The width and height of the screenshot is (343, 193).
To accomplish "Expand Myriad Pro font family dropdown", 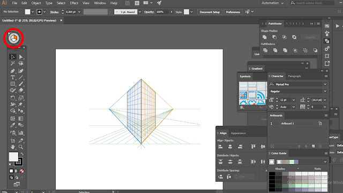I will 325,84.
